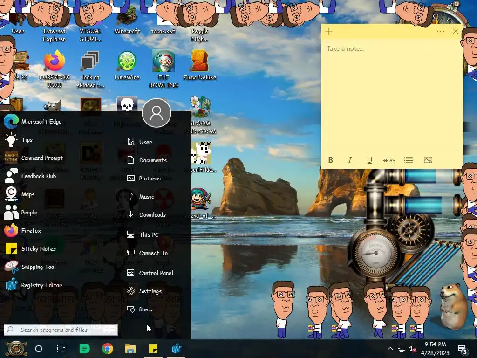Select the BLOOM AND COOM desktop icon
Viewport: 477px width, 358px height.
(x=200, y=116)
